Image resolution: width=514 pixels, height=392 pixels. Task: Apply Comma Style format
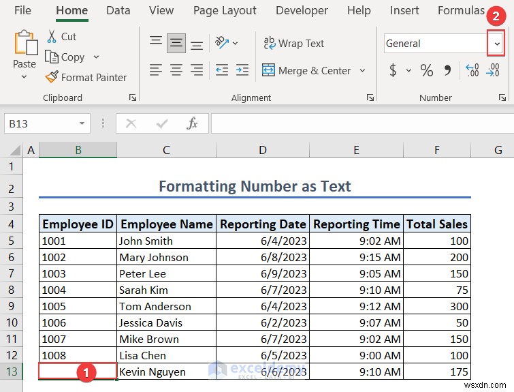coord(447,70)
